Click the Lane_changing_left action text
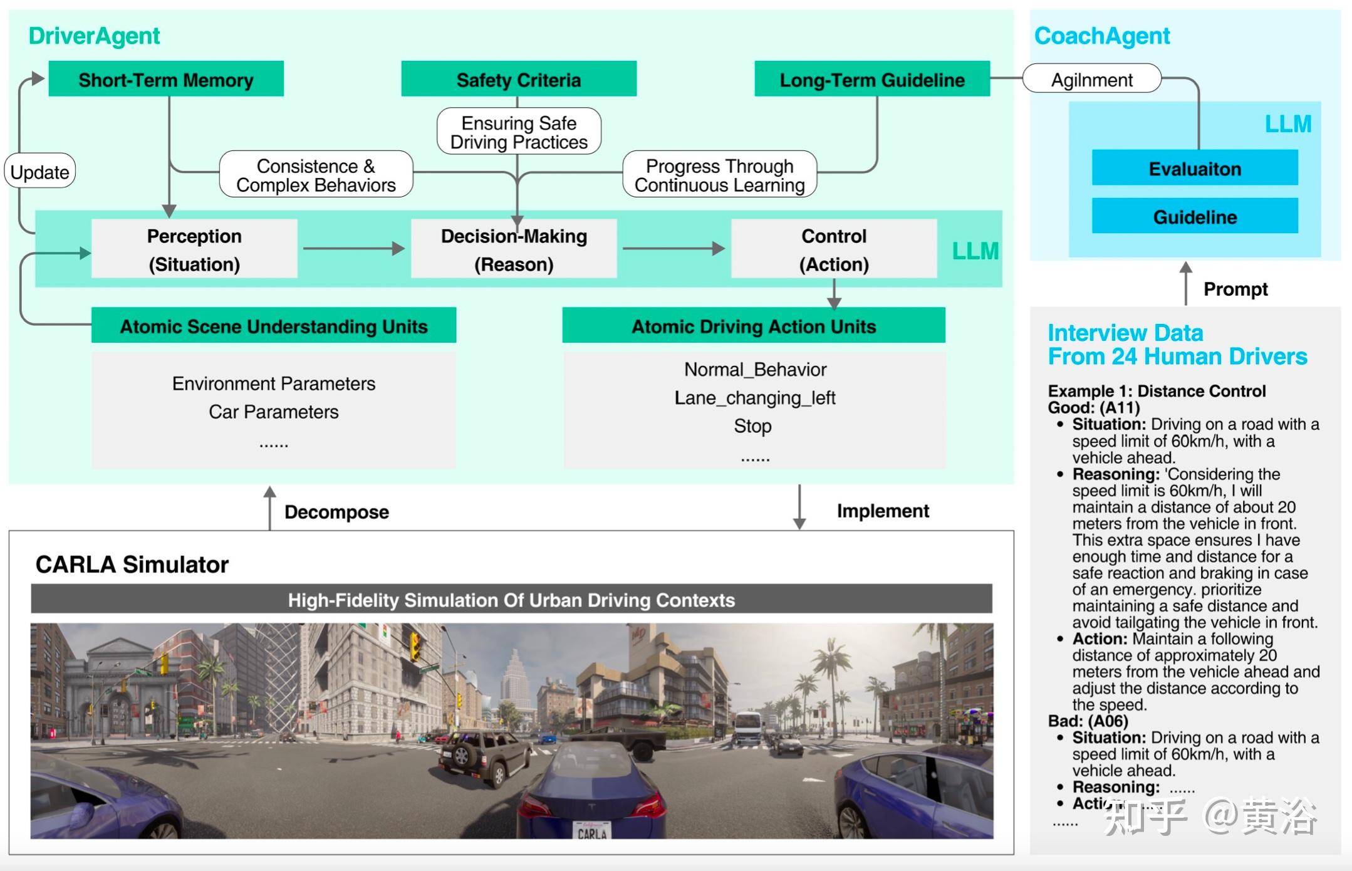The height and width of the screenshot is (871, 1352). tap(754, 398)
